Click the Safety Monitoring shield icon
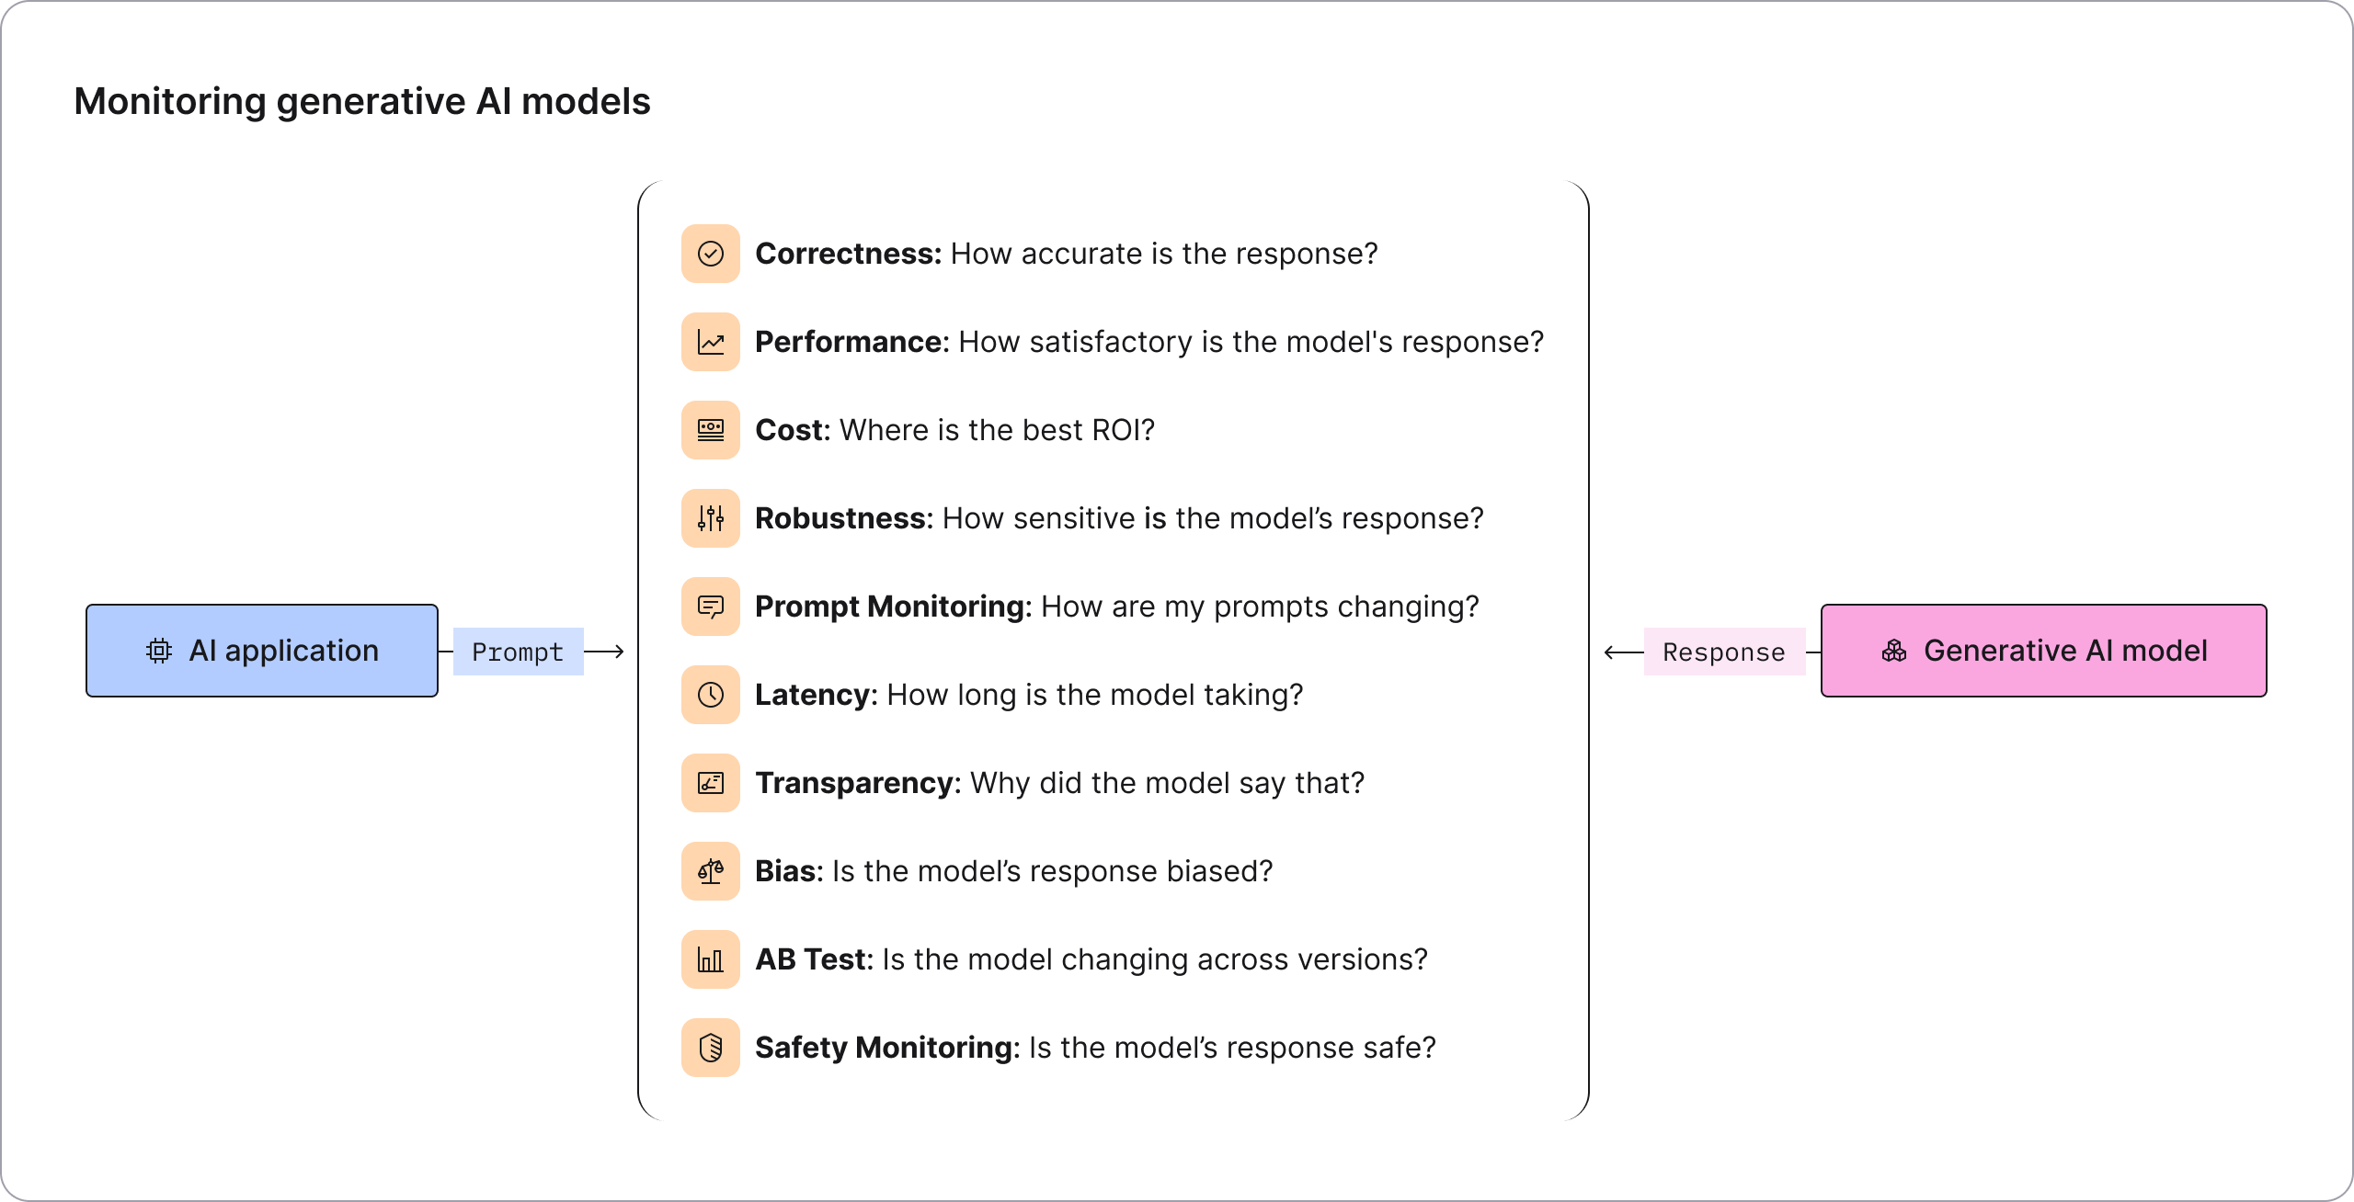 [x=711, y=1048]
